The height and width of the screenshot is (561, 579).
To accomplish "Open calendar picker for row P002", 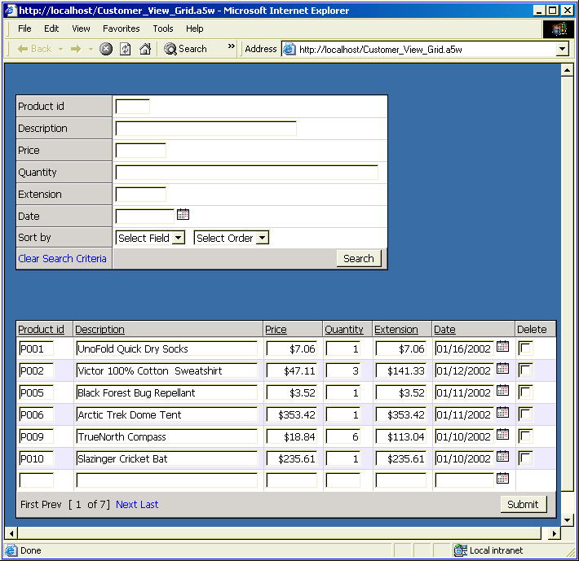I will [x=502, y=368].
